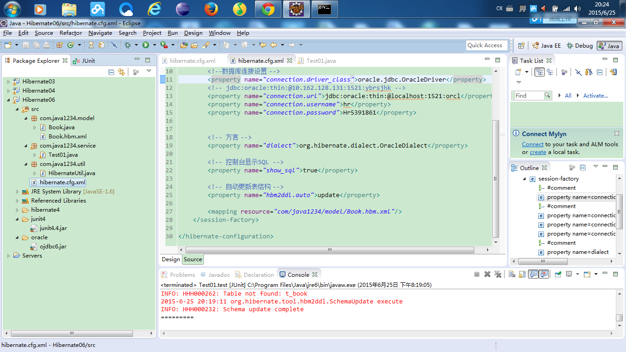Open dropdown arrow beside Debug bug icon
The height and width of the screenshot is (352, 626).
[136, 45]
